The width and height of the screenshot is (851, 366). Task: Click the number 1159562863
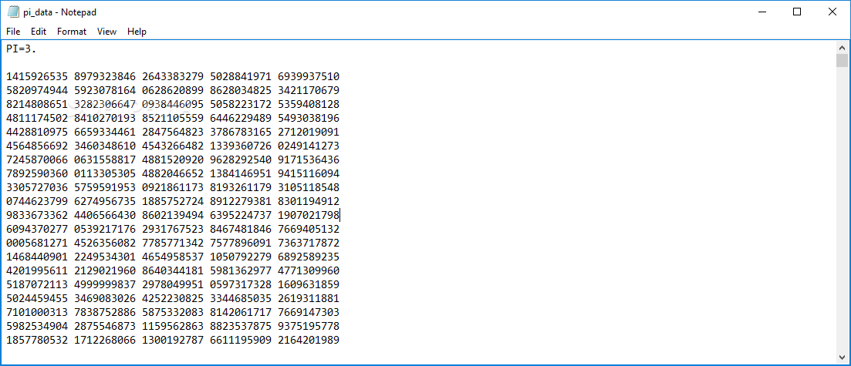click(173, 327)
